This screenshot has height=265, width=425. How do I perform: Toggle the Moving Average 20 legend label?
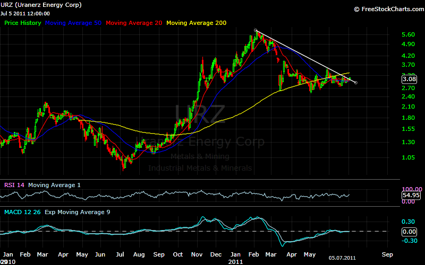coord(135,23)
